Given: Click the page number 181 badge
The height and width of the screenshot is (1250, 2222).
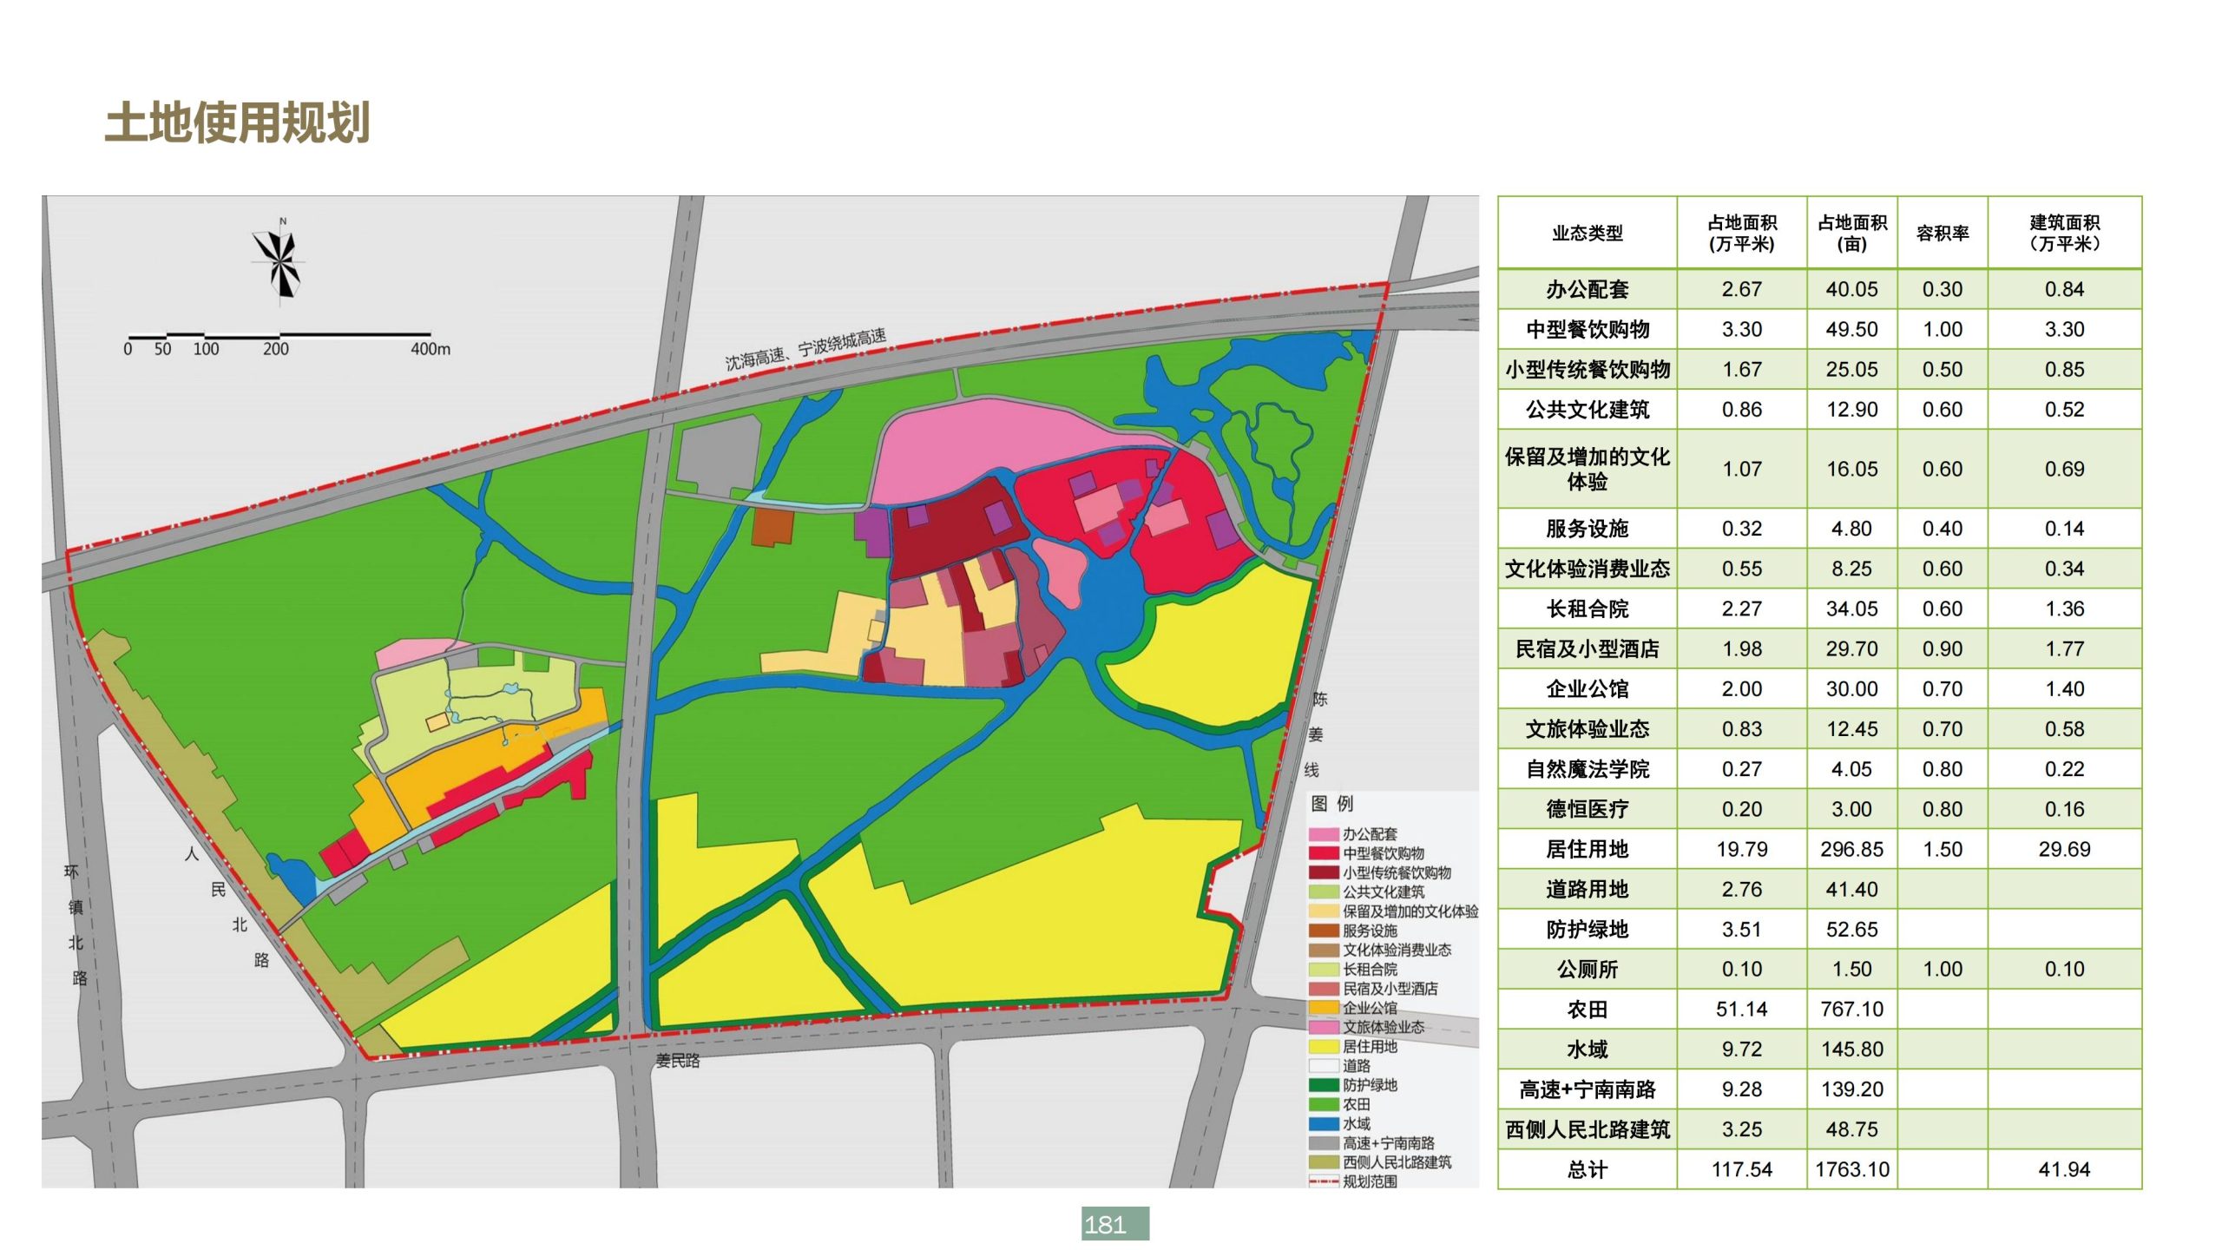Looking at the screenshot, I should 1114,1224.
